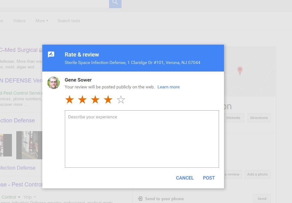Select the fourth rating star
This screenshot has height=203, width=292.
point(108,100)
